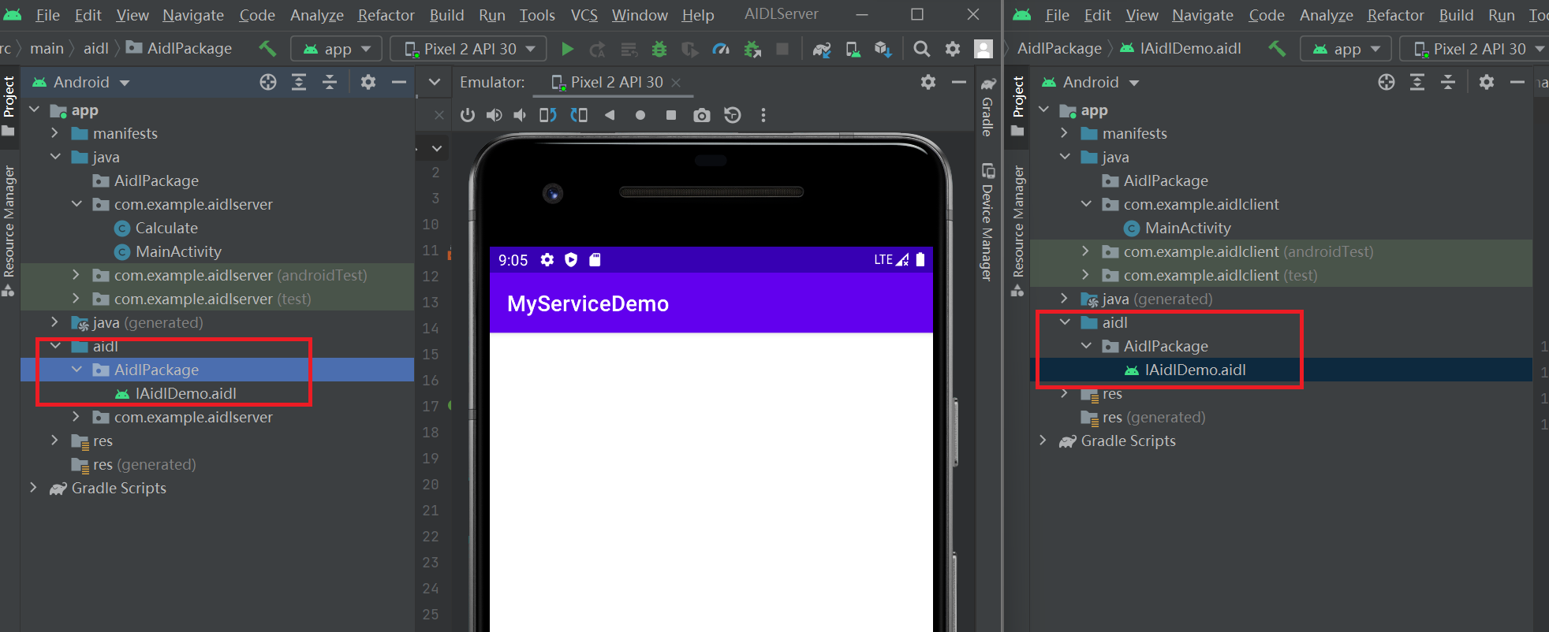
Task: Click emulator Overview square button
Action: pos(671,115)
